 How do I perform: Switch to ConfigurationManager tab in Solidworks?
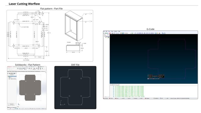[13, 73]
